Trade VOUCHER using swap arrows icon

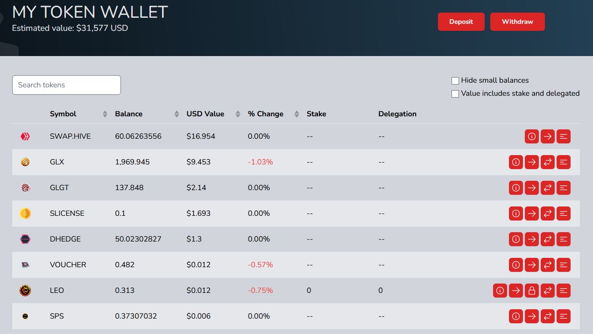548,265
